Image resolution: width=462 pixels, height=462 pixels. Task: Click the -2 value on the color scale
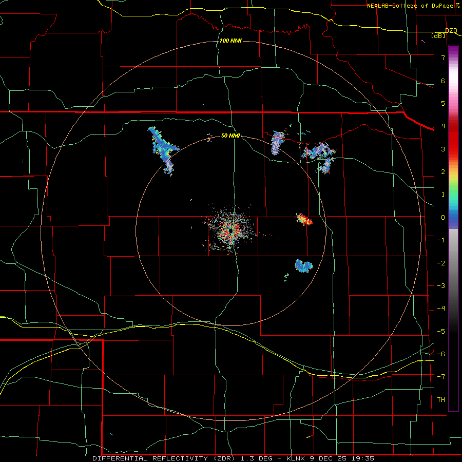pyautogui.click(x=441, y=263)
